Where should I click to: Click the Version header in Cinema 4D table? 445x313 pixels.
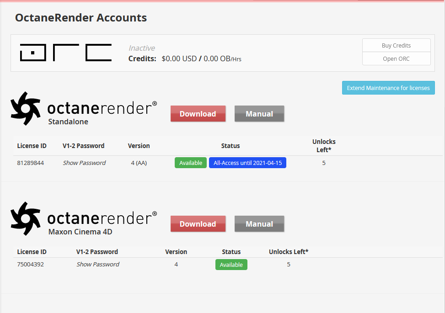pyautogui.click(x=176, y=252)
